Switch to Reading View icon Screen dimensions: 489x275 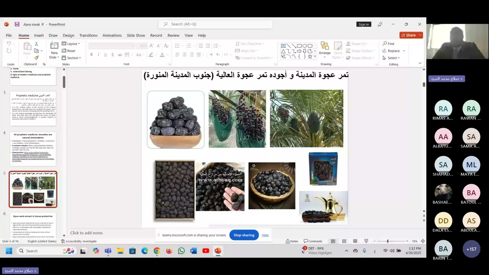[355, 241]
